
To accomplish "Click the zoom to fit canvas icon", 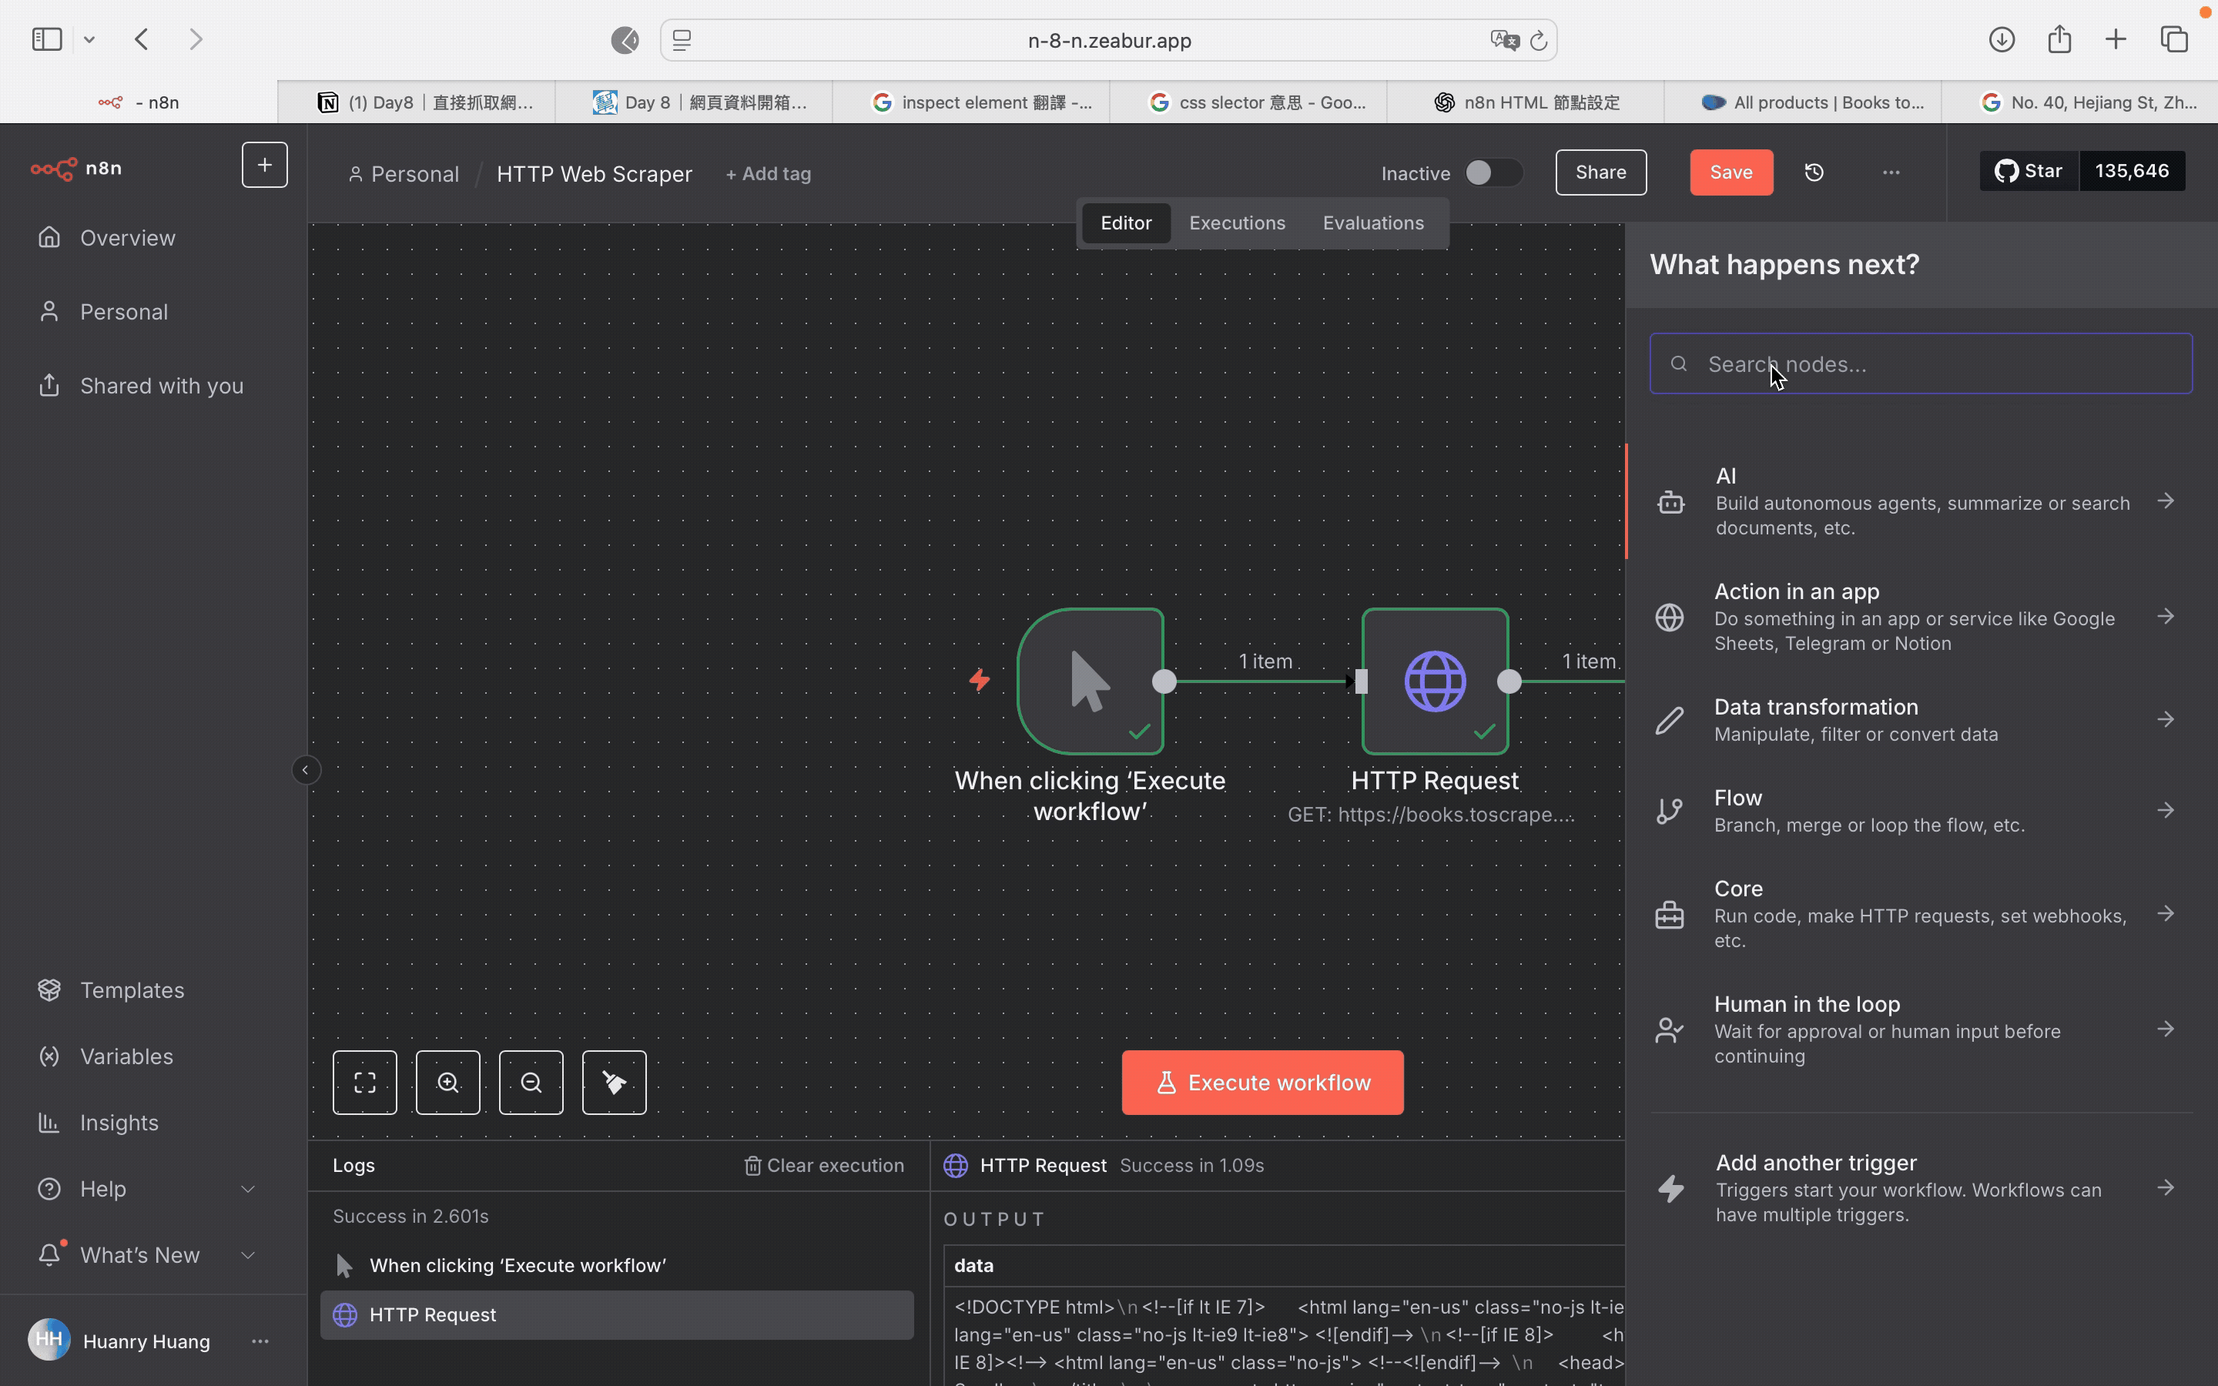I will click(x=365, y=1083).
